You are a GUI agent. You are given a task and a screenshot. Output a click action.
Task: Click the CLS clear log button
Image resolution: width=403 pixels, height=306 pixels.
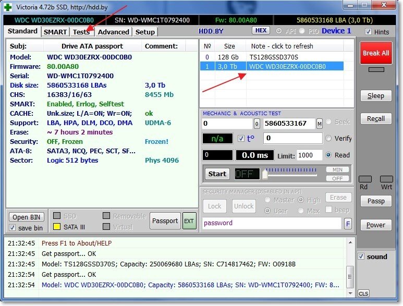coord(363,293)
